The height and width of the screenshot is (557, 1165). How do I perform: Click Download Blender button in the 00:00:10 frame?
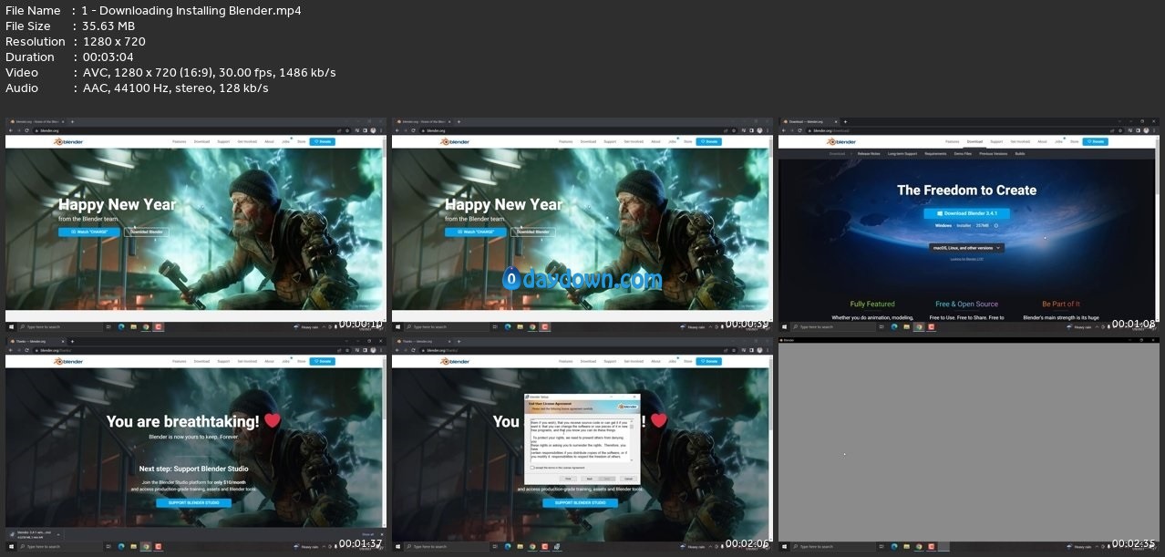[x=146, y=232]
